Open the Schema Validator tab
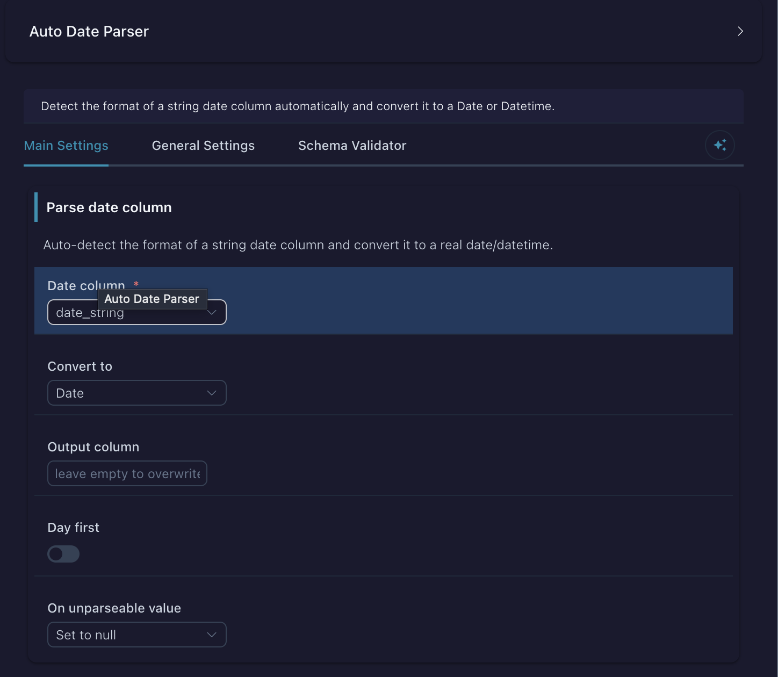This screenshot has width=778, height=677. (352, 146)
